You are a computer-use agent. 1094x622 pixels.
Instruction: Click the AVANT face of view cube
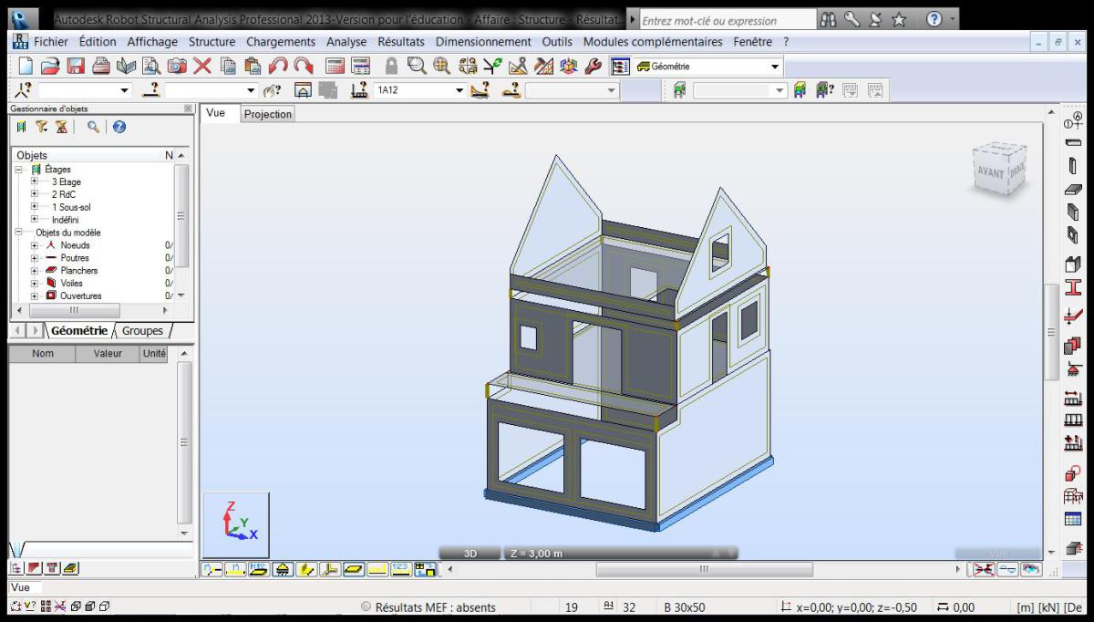991,173
